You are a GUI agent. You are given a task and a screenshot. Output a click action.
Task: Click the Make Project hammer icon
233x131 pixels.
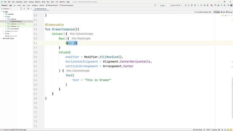point(155,5)
